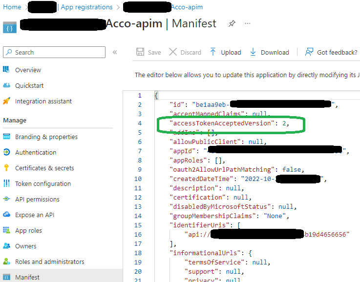Collapse the sidebar with double chevron
The height and width of the screenshot is (282, 360).
coord(115,52)
